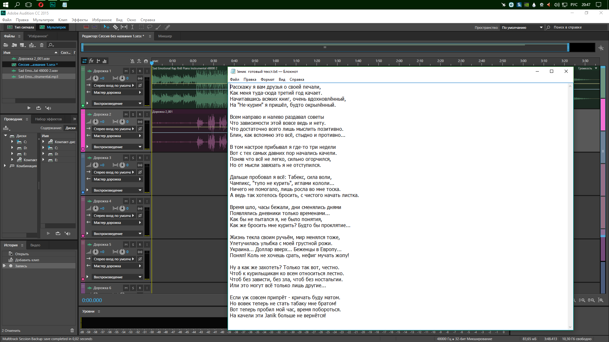The width and height of the screenshot is (609, 342).
Task: Select the Razor tool
Action: click(115, 27)
